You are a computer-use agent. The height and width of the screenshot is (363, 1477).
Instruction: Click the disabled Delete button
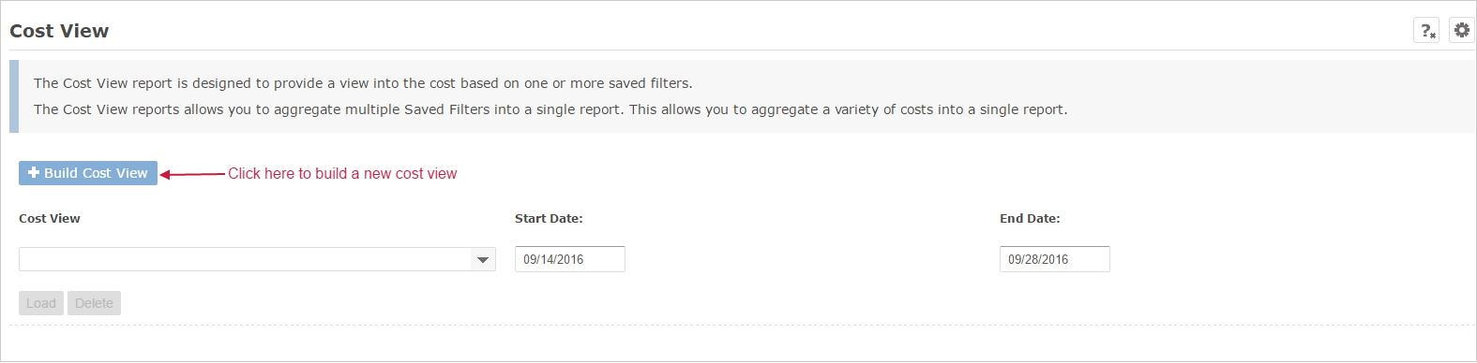pos(94,303)
